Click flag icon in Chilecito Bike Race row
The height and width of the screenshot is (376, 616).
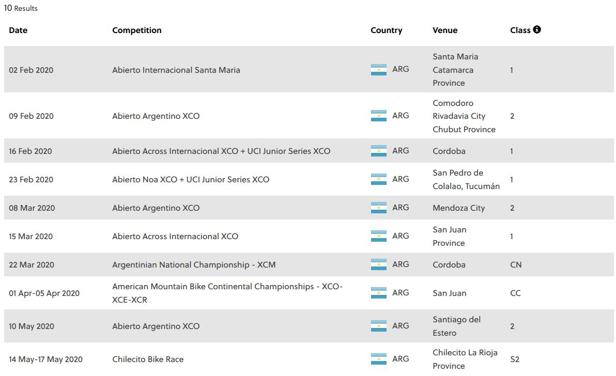[378, 359]
